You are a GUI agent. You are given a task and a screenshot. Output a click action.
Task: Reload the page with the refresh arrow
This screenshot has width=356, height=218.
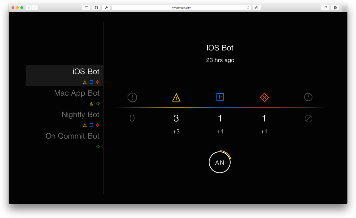pos(248,8)
